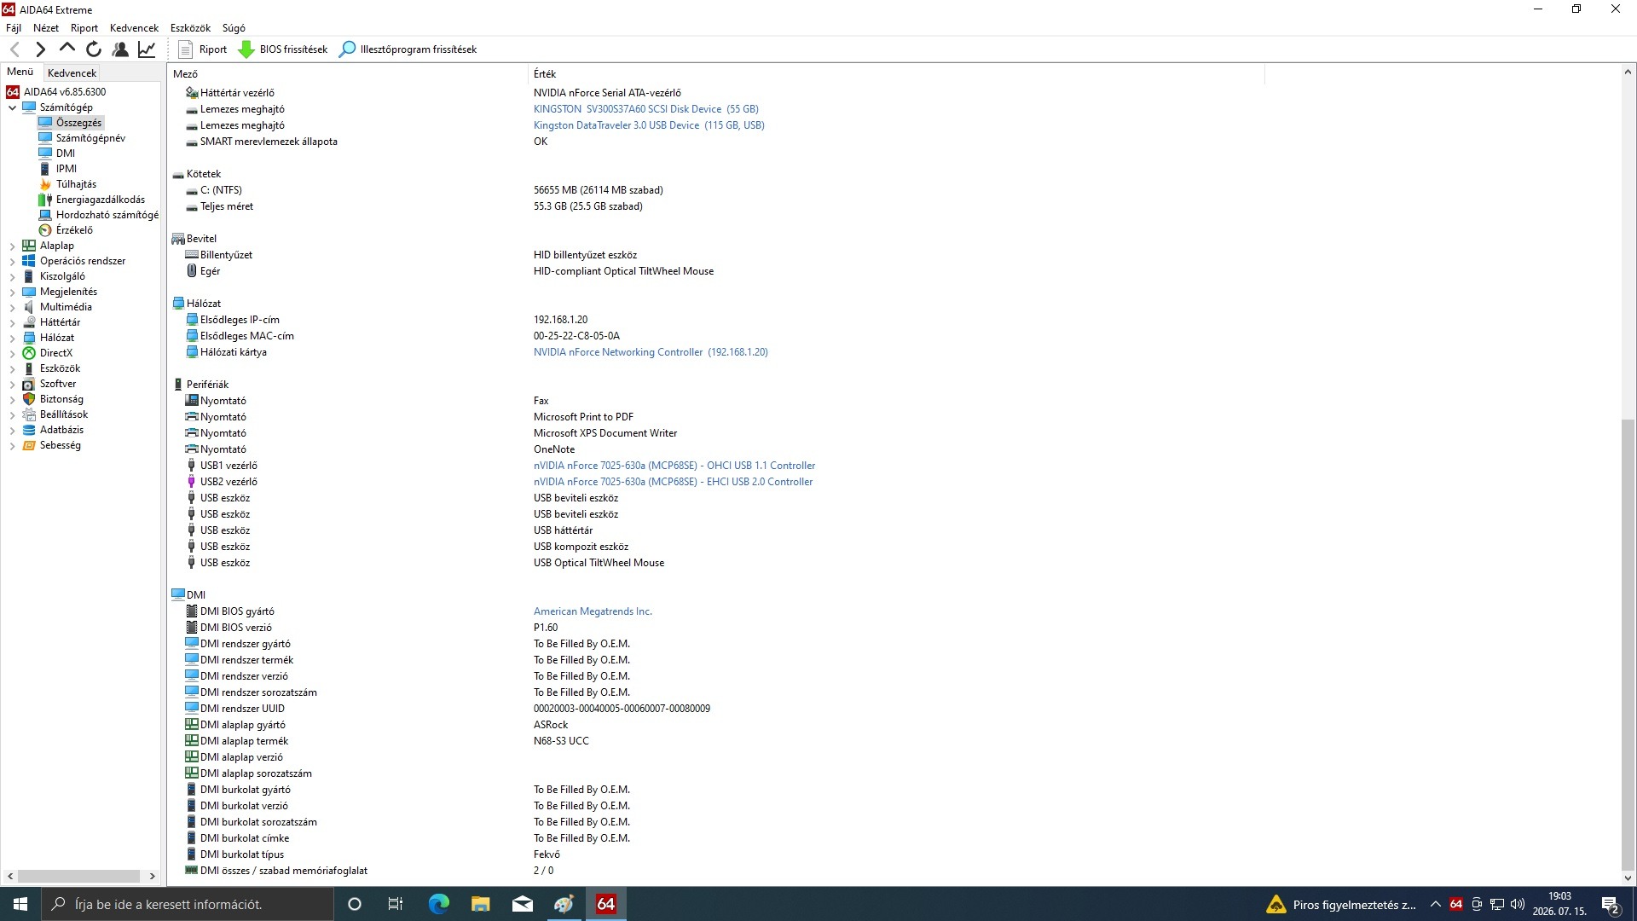Select the Hálózat node icon in tree
This screenshot has height=921, width=1637.
(x=29, y=338)
